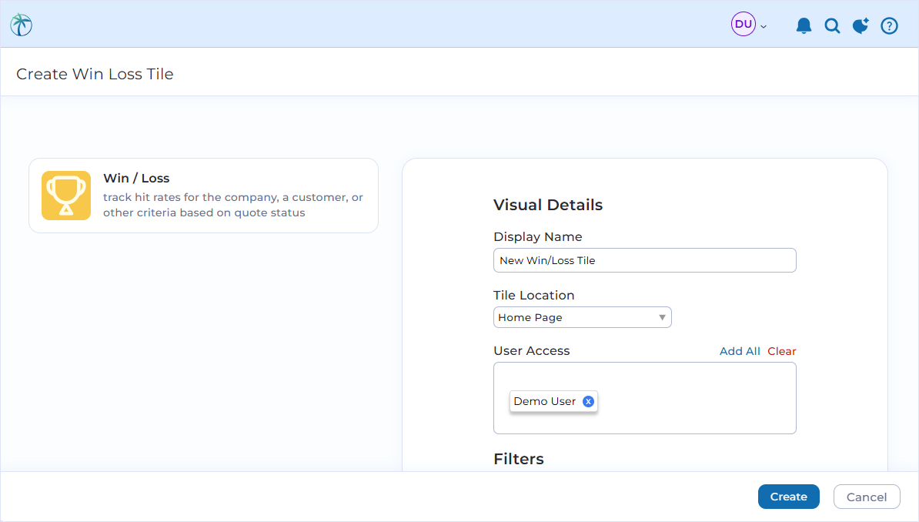Remove Demo User with the x icon

(588, 401)
